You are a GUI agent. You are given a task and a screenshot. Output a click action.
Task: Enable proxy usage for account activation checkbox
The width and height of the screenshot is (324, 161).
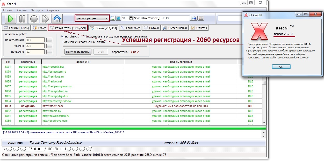[85, 36]
